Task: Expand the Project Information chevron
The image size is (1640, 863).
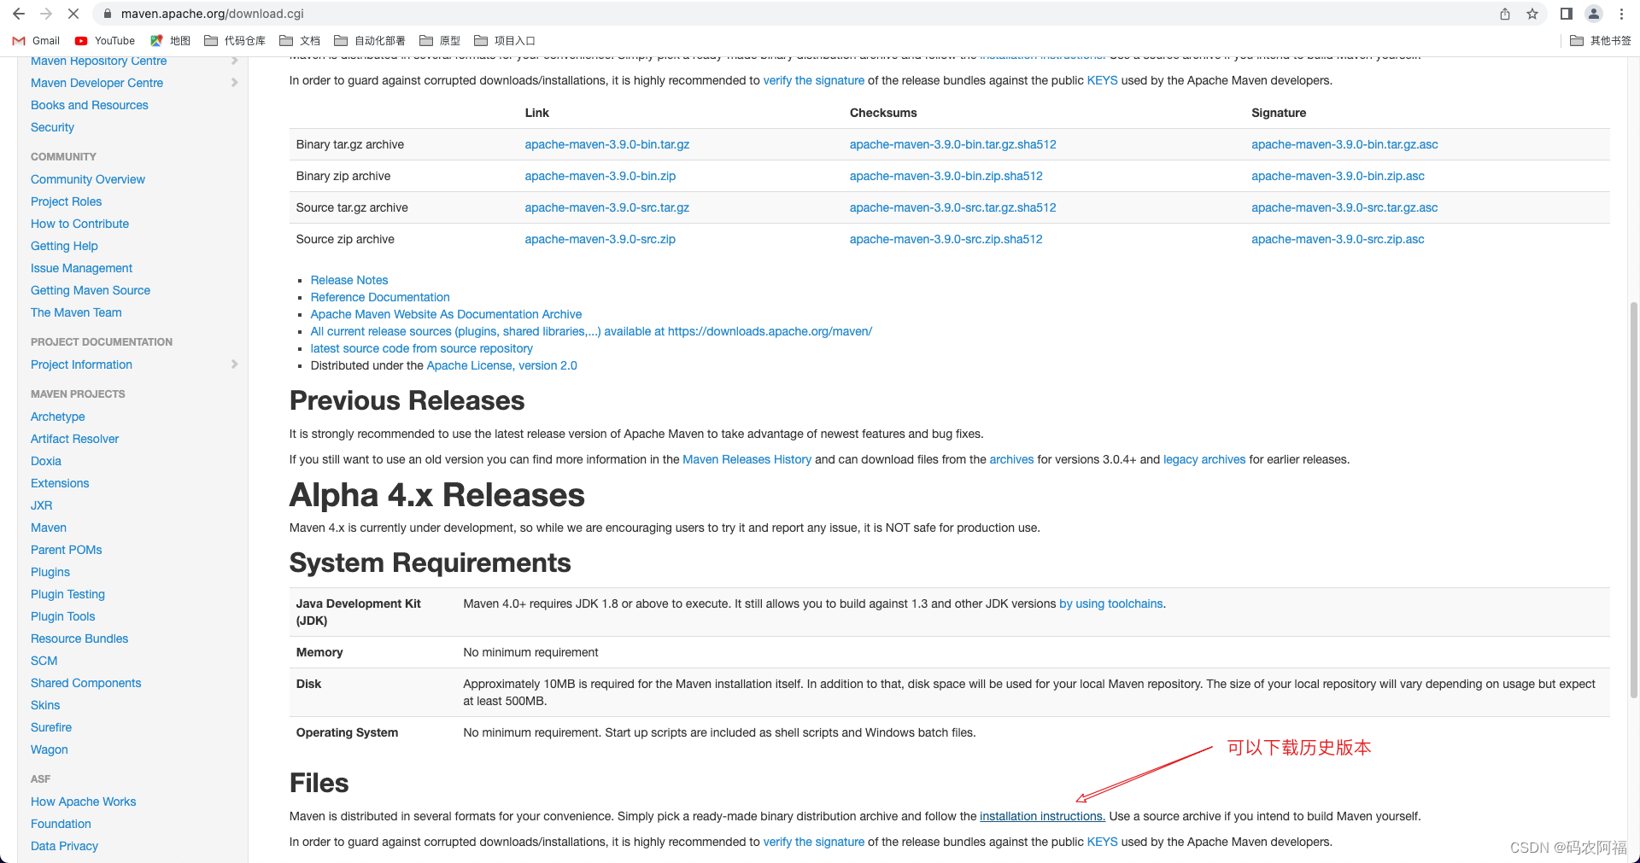Action: [235, 364]
